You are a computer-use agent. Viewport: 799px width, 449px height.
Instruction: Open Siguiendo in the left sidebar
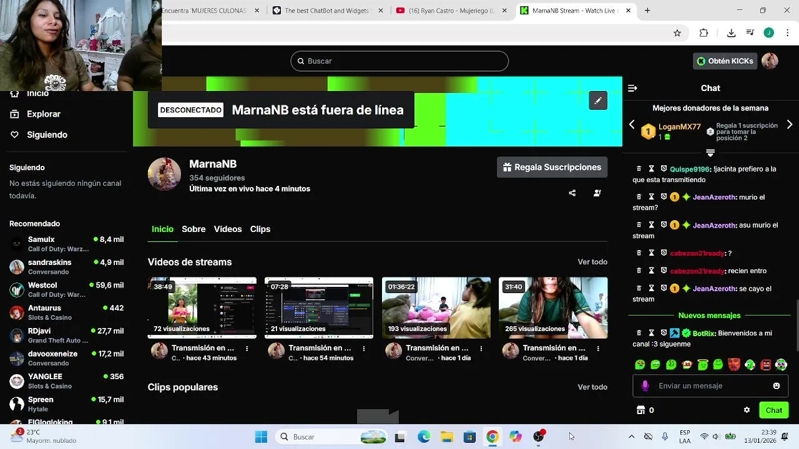point(39,135)
